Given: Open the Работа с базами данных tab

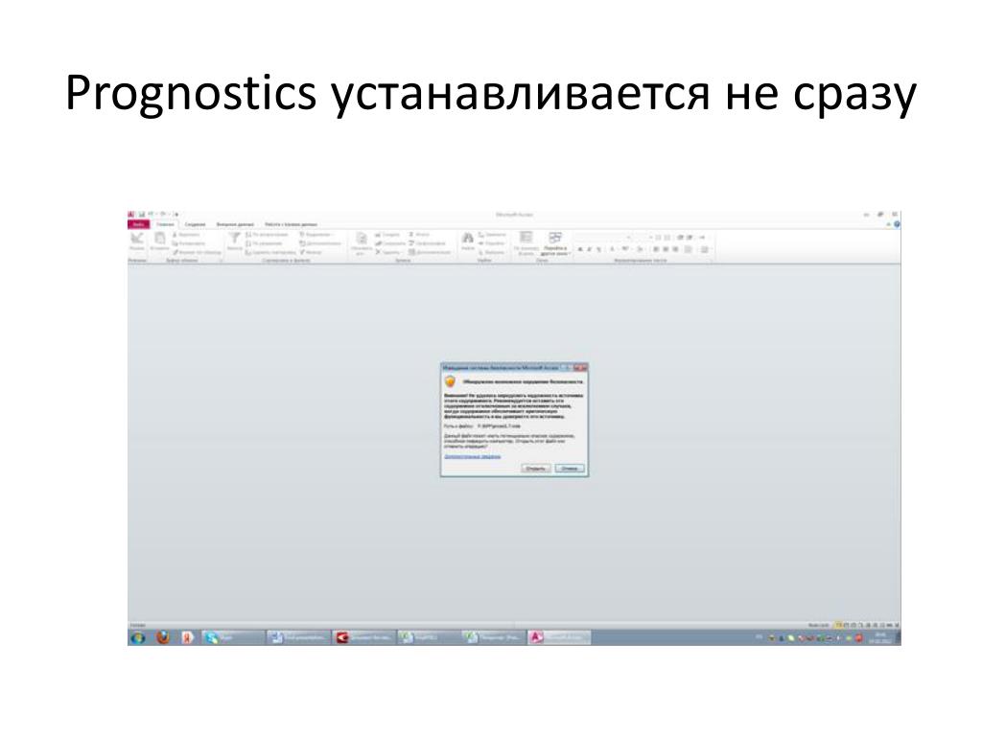Looking at the screenshot, I should point(292,224).
